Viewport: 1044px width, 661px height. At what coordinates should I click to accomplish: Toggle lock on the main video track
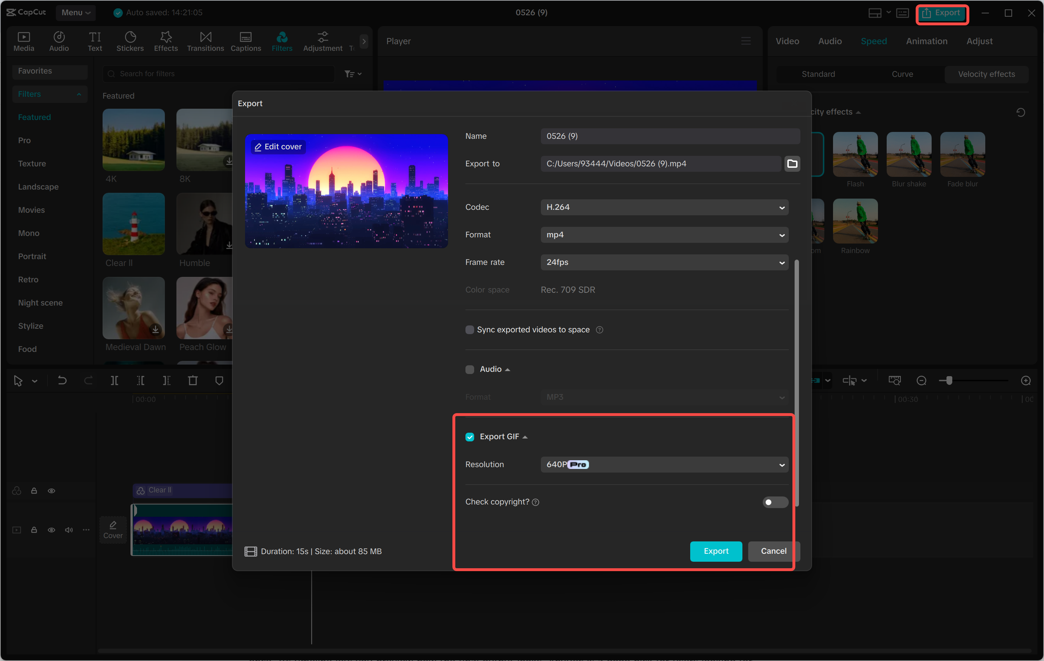coord(34,530)
